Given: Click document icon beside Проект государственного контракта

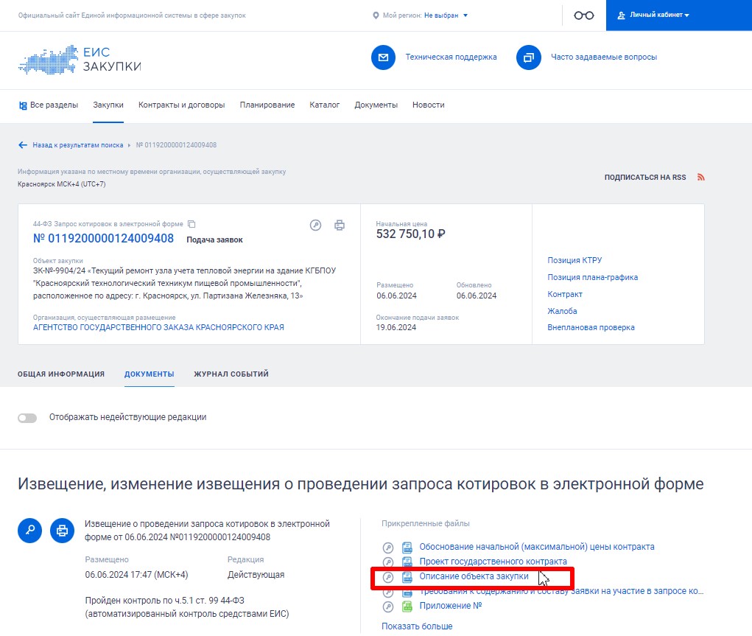Looking at the screenshot, I should pyautogui.click(x=407, y=562).
